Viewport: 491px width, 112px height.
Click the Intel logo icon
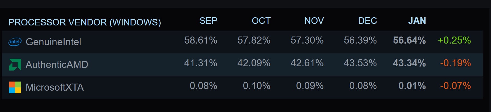15,42
